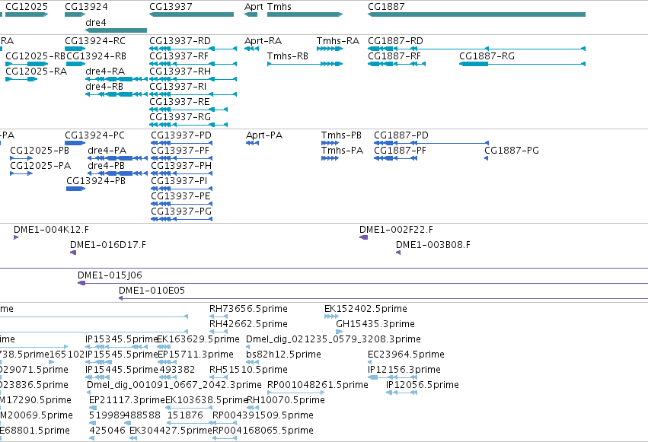Image resolution: width=648 pixels, height=442 pixels.
Task: Select the CG1887 gene feature
Action: 477,14
